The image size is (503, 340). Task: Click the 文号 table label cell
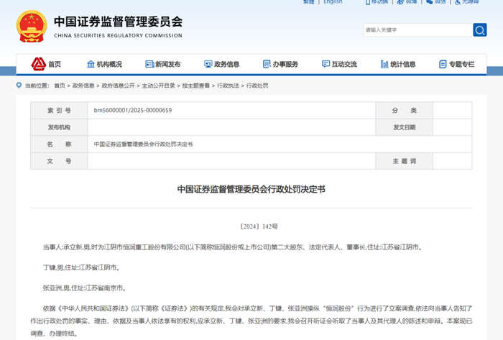coord(60,161)
